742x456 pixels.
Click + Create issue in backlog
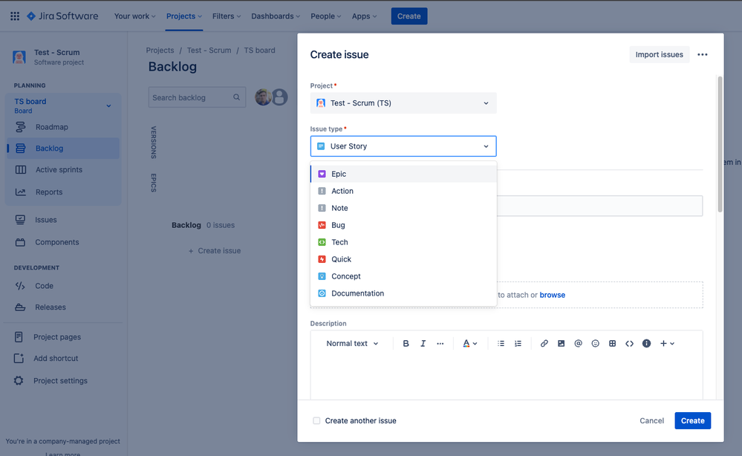tap(215, 251)
